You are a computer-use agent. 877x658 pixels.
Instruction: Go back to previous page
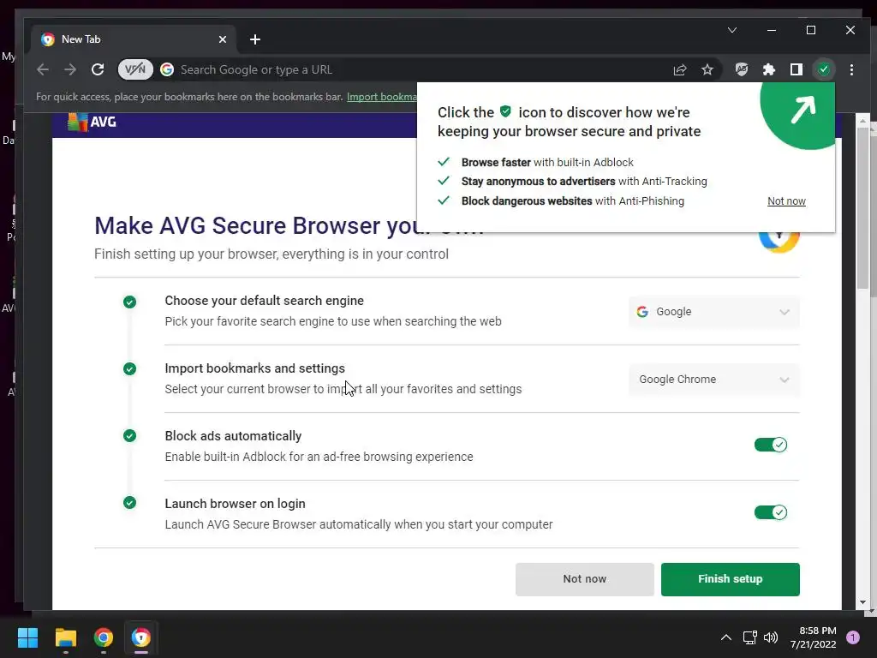pos(43,69)
